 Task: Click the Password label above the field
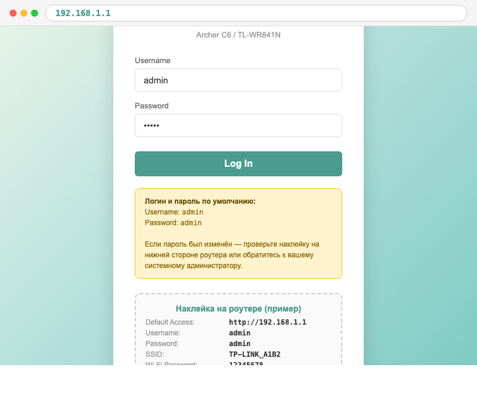[151, 106]
